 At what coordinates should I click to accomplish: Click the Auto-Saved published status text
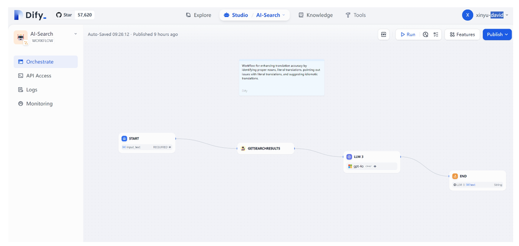coord(132,34)
